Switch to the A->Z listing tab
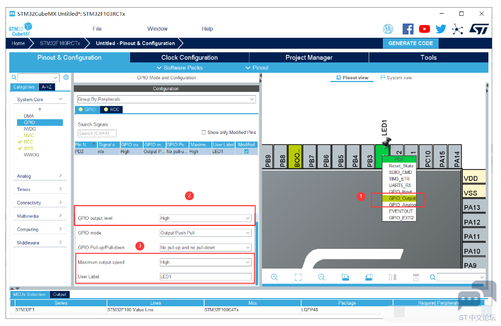501x326 pixels. point(46,87)
